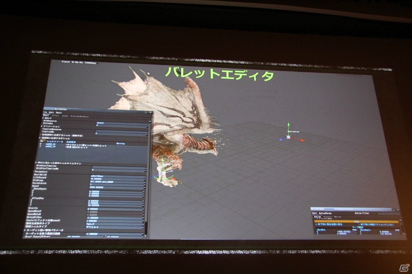Click the orange Play button
Image resolution: width=412 pixels, height=274 pixels.
(x=356, y=222)
